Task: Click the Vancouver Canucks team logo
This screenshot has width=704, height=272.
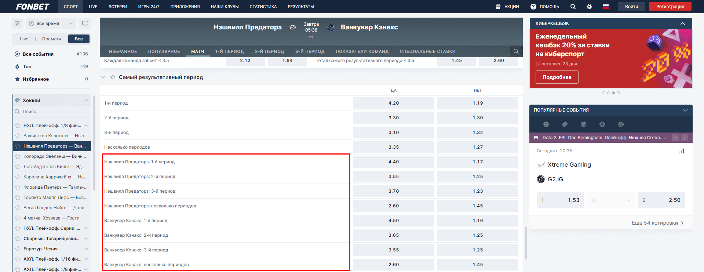Action: 331,27
